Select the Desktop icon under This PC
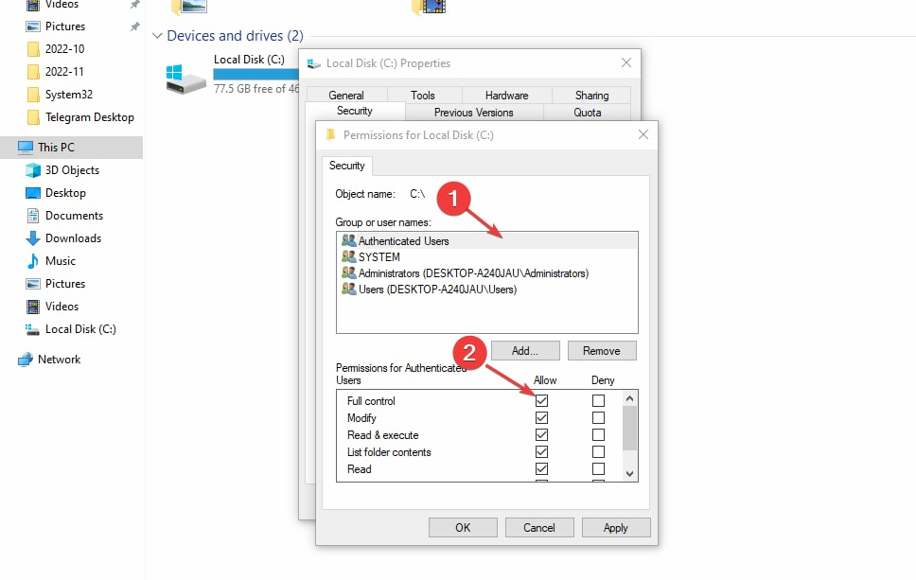Screen dimensions: 916x580 coord(33,193)
